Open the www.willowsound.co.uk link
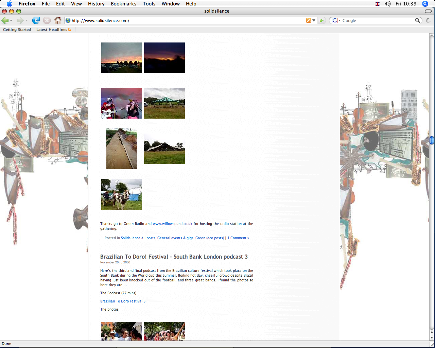The height and width of the screenshot is (348, 435). 173,224
